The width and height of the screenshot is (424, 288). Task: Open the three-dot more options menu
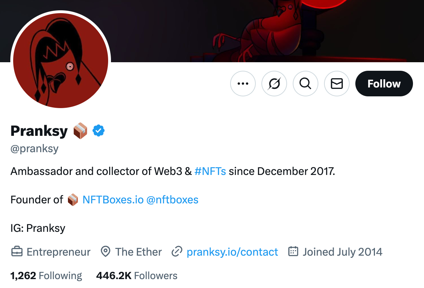pyautogui.click(x=243, y=84)
